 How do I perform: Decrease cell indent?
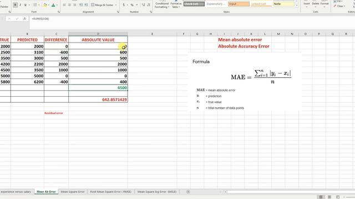[81, 5]
